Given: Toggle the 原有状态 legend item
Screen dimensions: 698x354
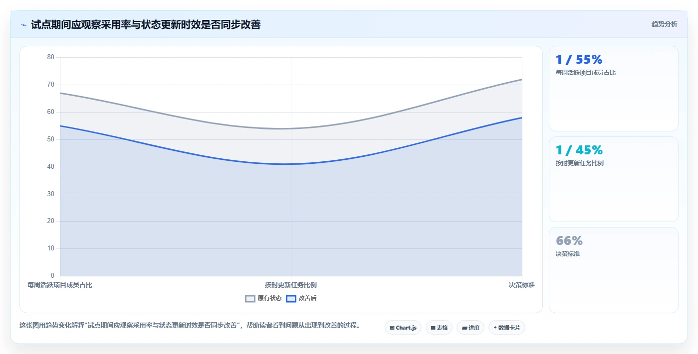Looking at the screenshot, I should coord(263,298).
